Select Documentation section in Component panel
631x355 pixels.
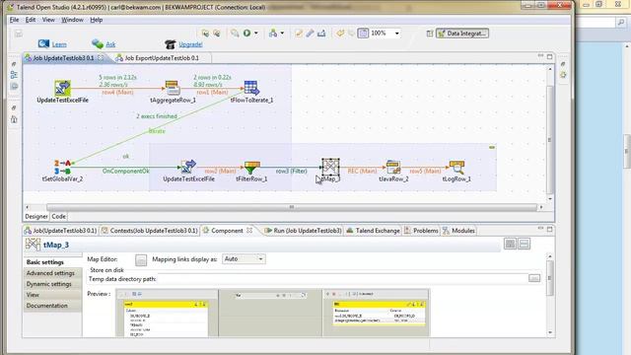click(47, 306)
